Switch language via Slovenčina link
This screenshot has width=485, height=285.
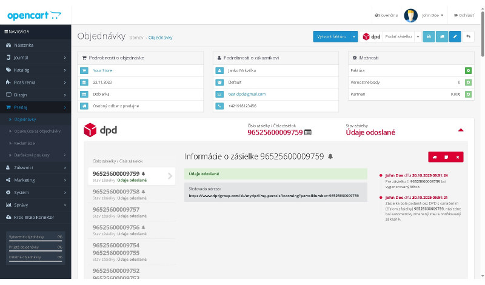[386, 15]
